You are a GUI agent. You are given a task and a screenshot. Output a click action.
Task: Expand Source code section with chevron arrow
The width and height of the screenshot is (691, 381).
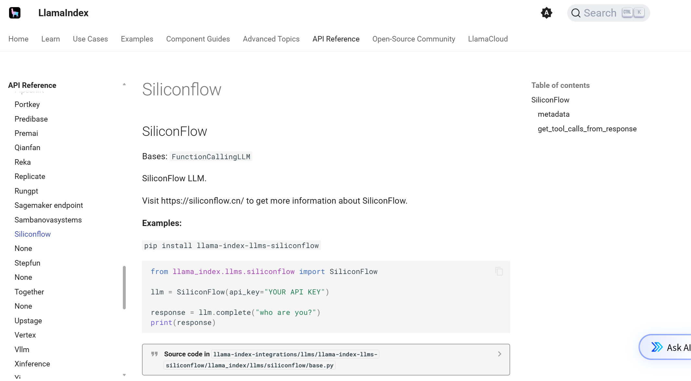point(499,354)
